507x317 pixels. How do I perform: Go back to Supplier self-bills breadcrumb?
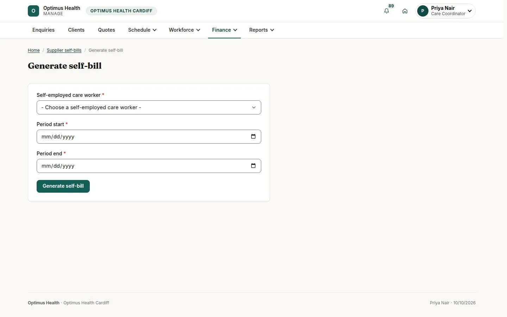64,50
